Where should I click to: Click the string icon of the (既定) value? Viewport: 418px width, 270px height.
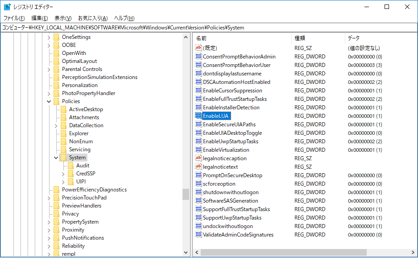[x=199, y=48]
